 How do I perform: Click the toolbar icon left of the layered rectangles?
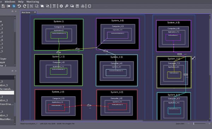coord(37,6)
